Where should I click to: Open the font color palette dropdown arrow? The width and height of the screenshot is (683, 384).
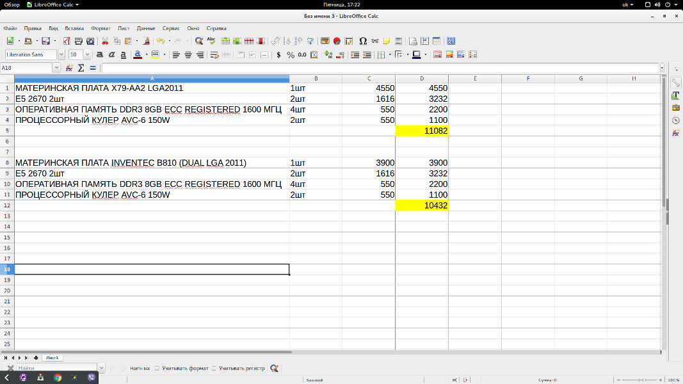coord(147,54)
